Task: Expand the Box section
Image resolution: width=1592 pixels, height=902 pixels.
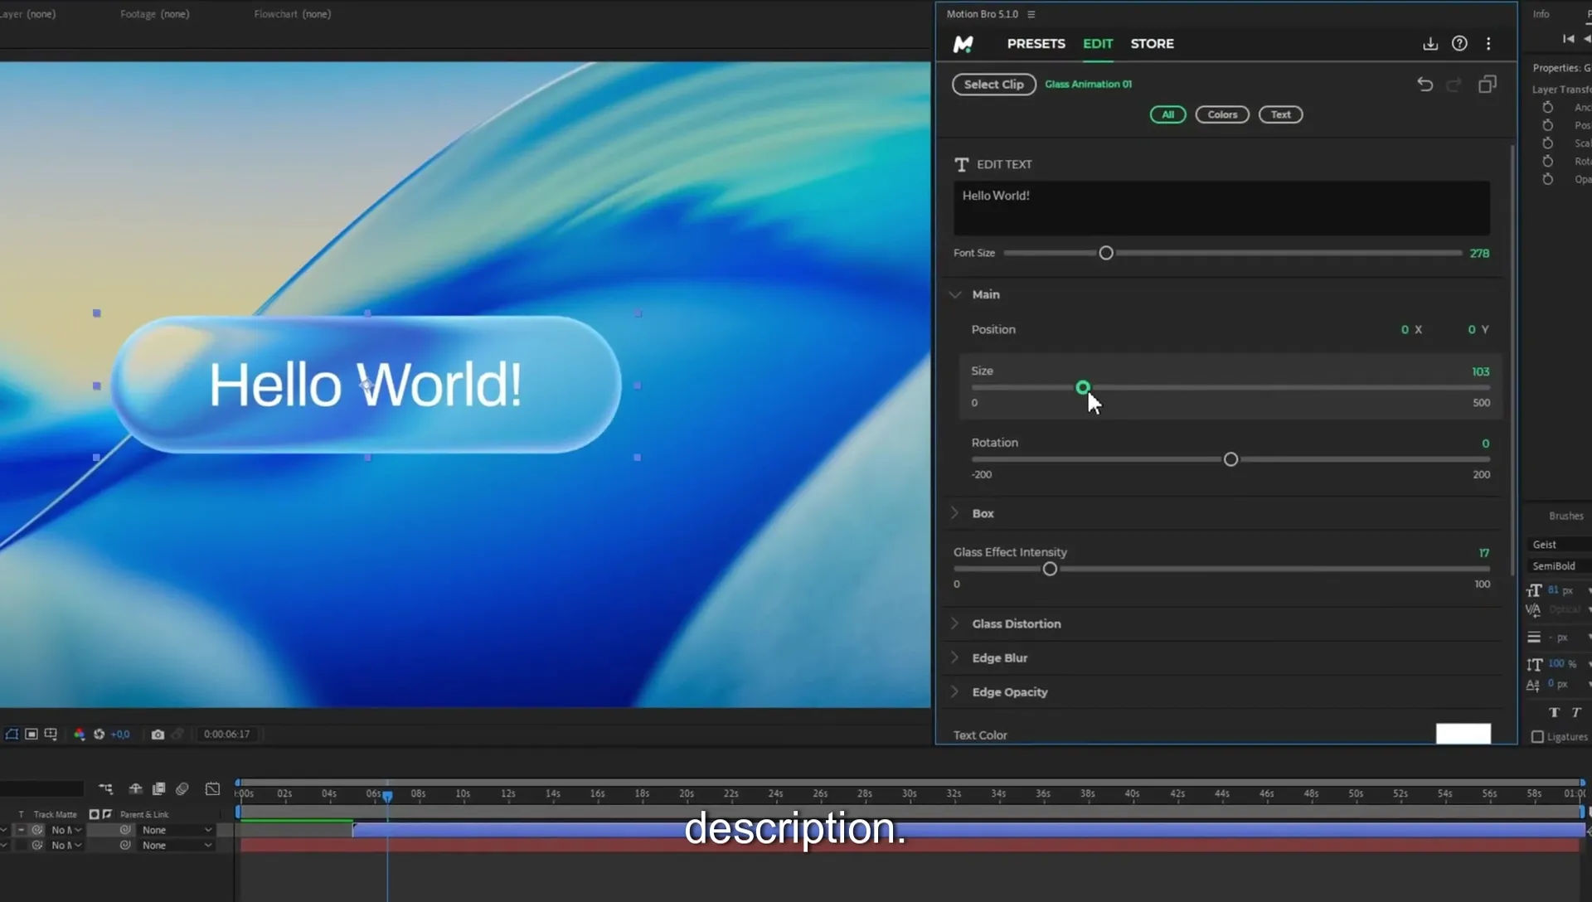Action: pos(955,513)
